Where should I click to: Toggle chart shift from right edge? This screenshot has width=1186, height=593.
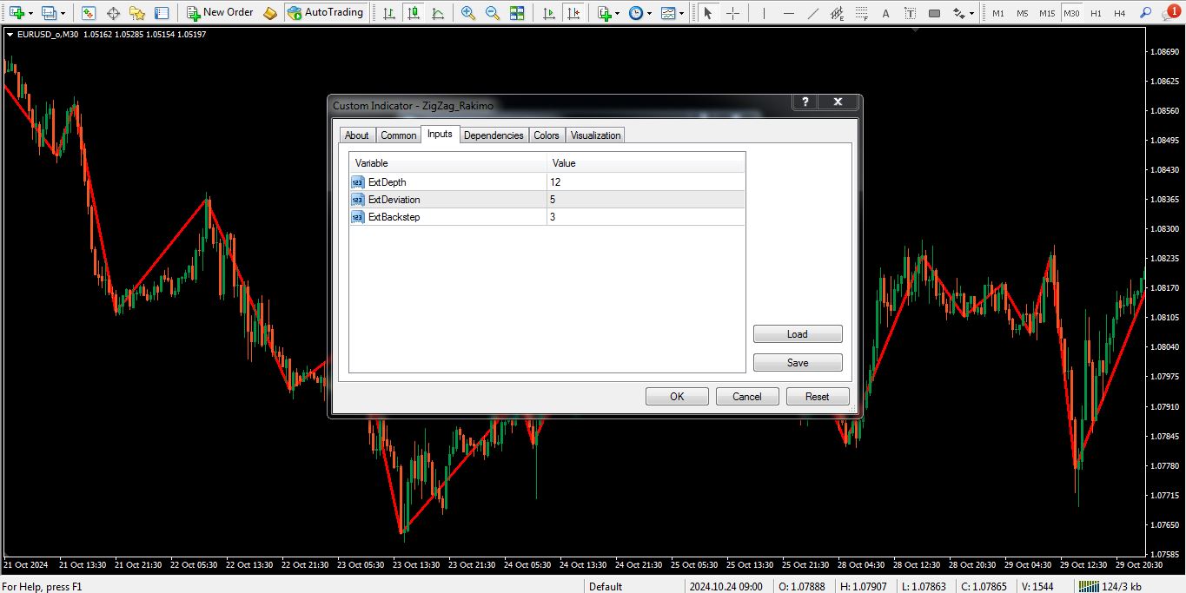(x=573, y=13)
